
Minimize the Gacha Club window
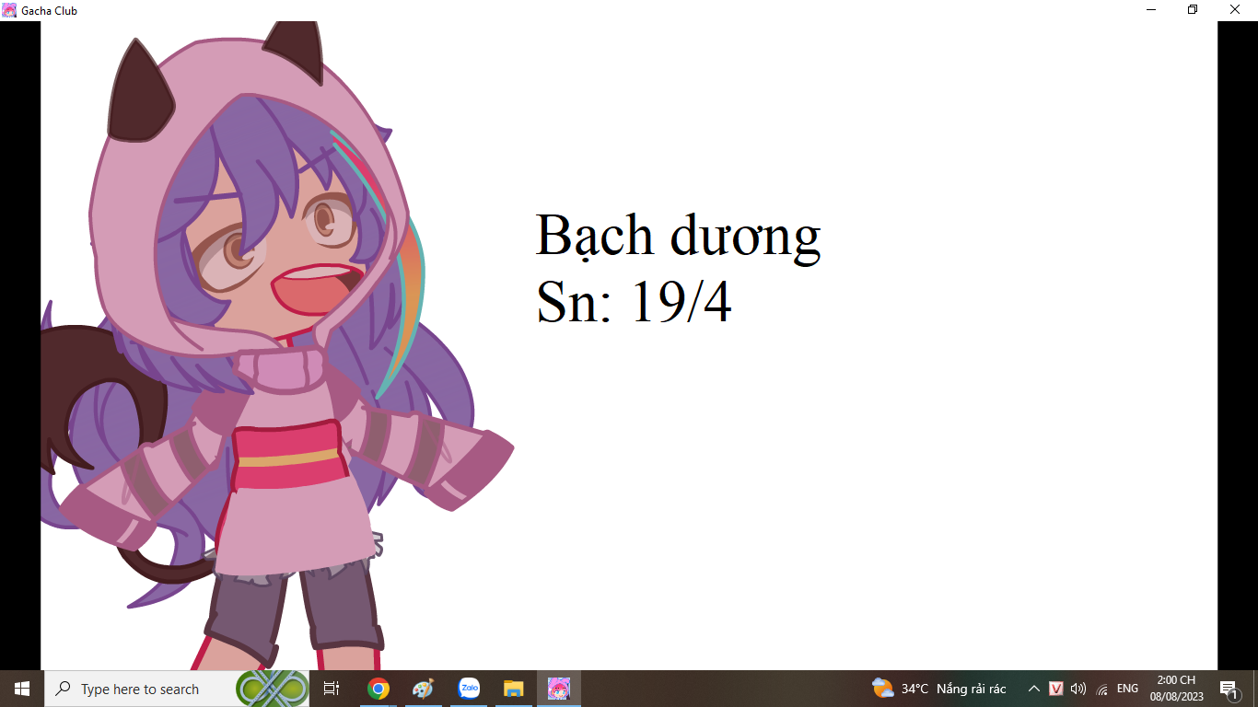click(1151, 10)
